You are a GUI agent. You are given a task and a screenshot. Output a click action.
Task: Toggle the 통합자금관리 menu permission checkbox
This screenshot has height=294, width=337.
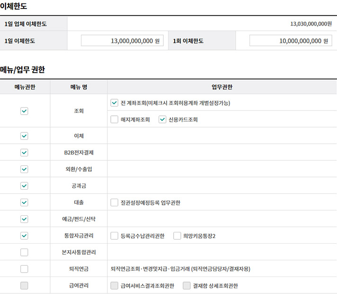pos(24,236)
